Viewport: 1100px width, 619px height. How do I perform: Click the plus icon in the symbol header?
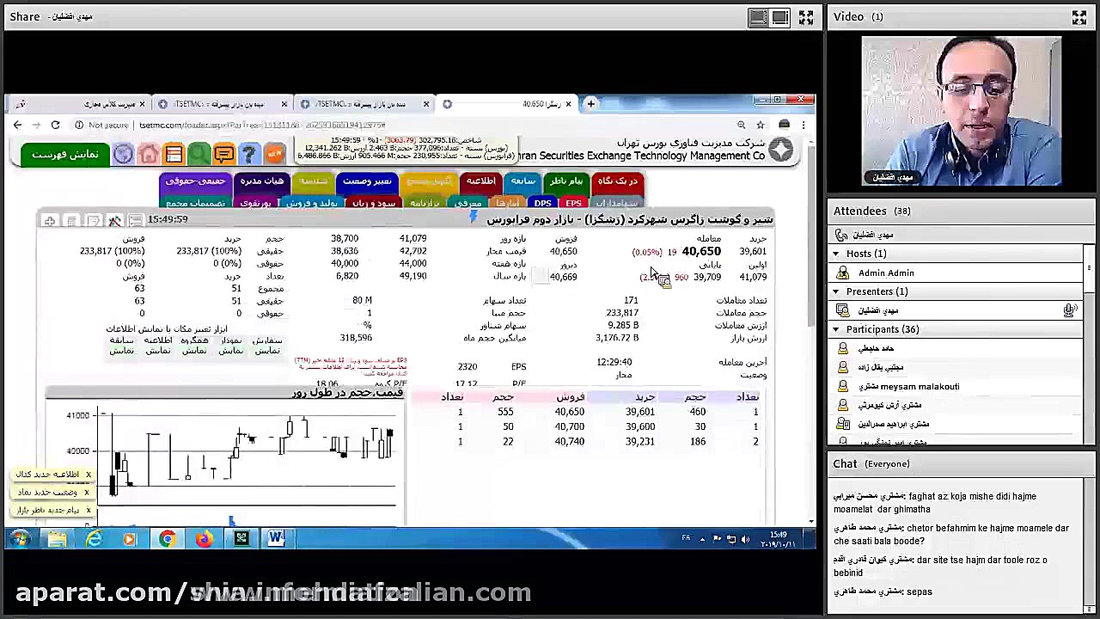pyautogui.click(x=50, y=221)
